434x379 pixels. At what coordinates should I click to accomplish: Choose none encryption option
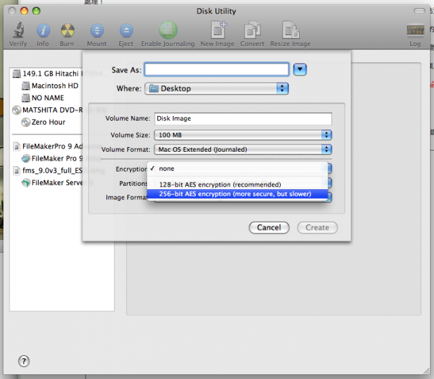click(237, 169)
